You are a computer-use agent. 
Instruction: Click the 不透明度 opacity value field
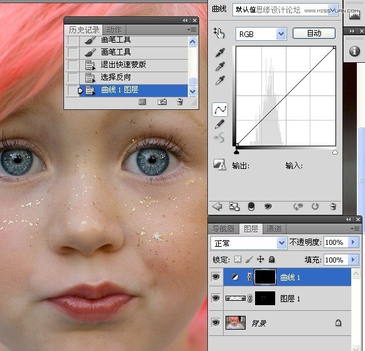coord(335,242)
